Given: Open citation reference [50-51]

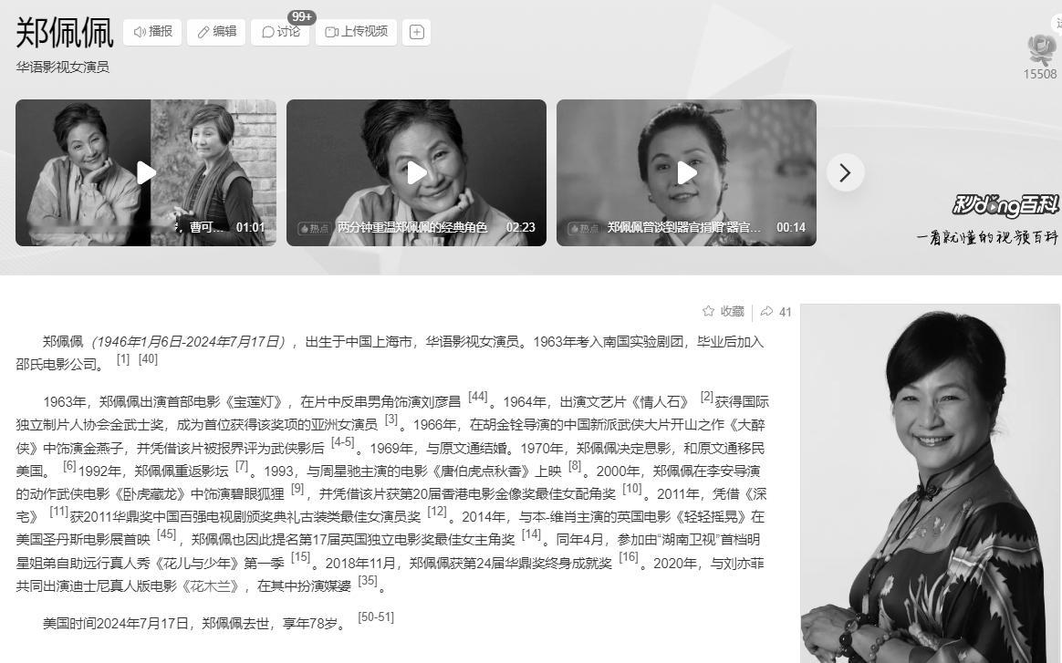Looking at the screenshot, I should (x=376, y=617).
